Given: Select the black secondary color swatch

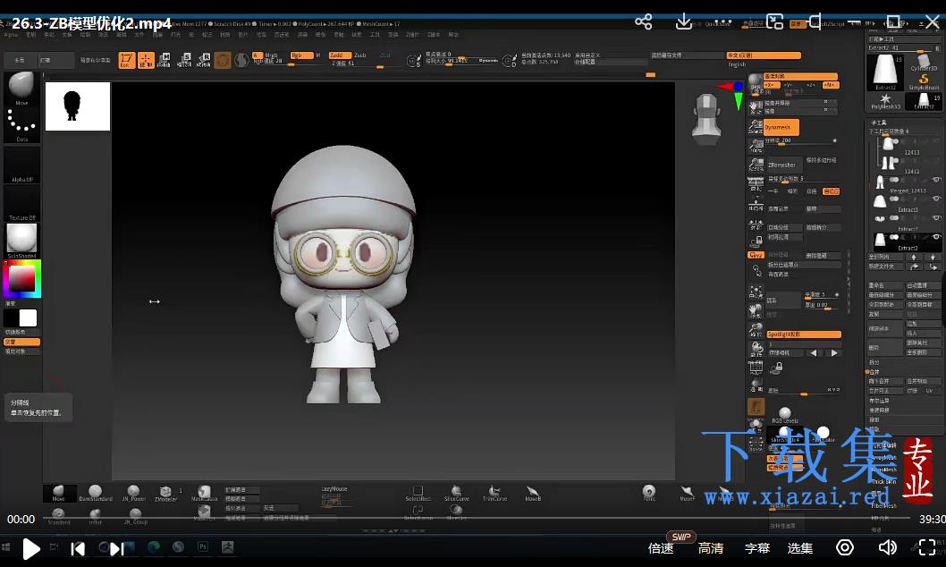Looking at the screenshot, I should [12, 317].
